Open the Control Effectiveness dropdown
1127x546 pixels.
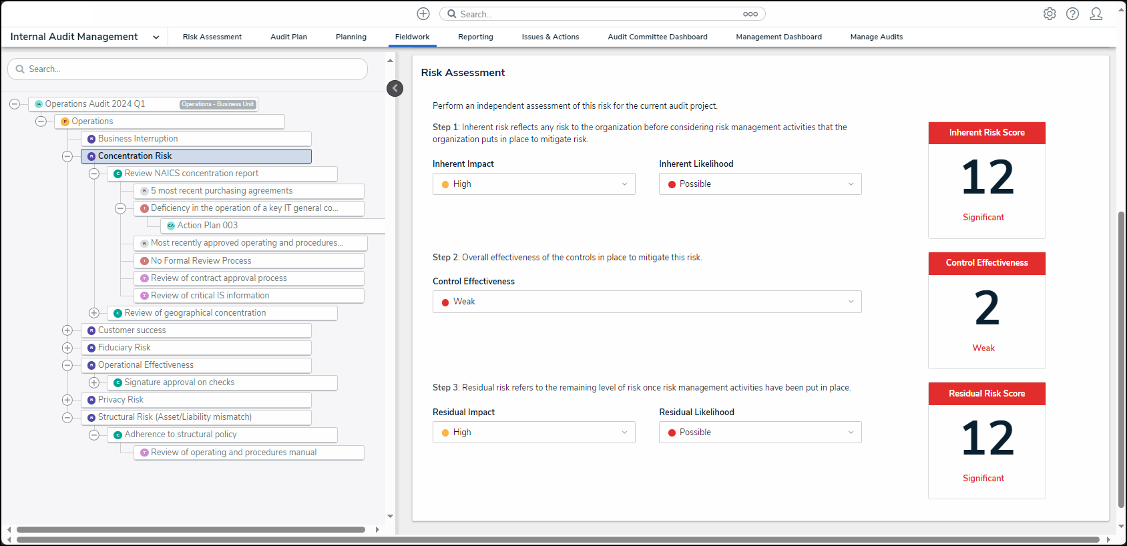[x=646, y=302]
